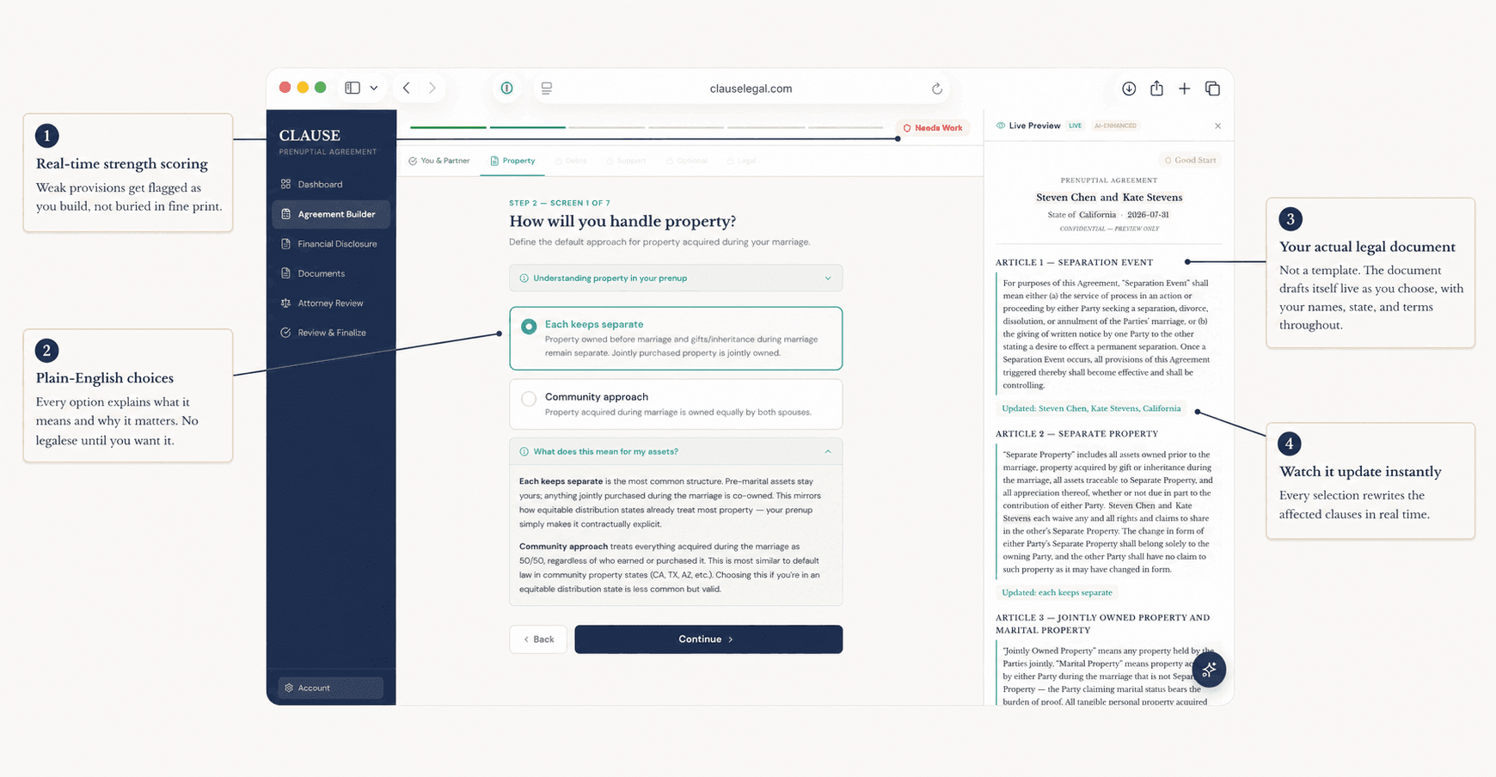Click the Continue button
This screenshot has width=1496, height=777.
(708, 639)
